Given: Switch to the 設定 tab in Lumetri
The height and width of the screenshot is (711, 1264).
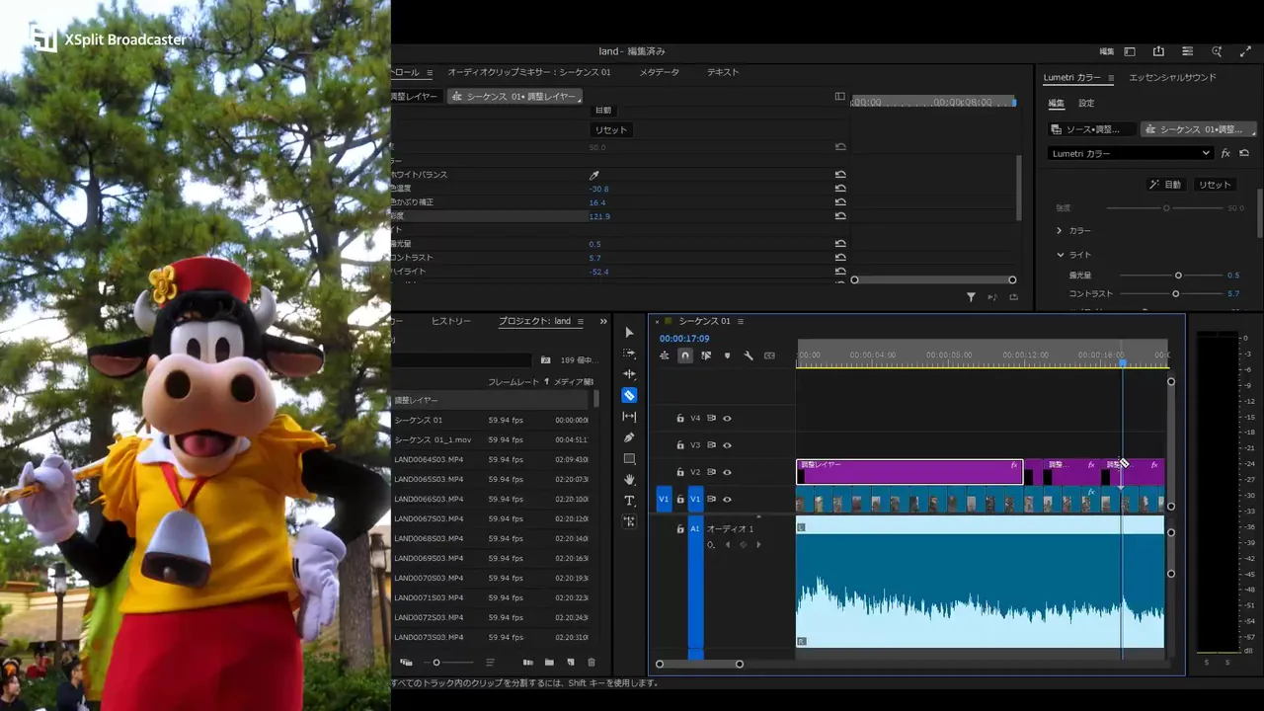Looking at the screenshot, I should click(1086, 103).
